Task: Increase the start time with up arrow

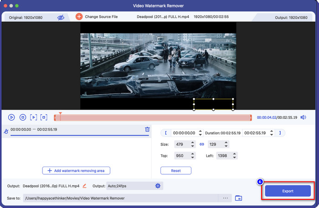Action: [x=201, y=131]
